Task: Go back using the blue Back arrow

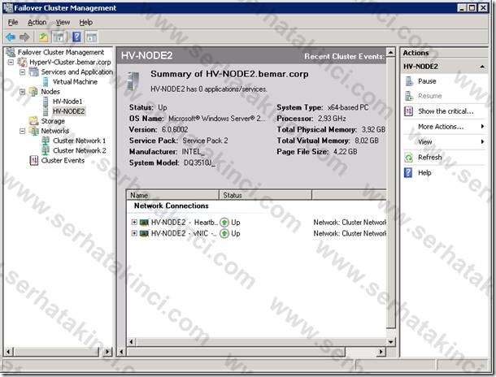Action: (x=11, y=37)
